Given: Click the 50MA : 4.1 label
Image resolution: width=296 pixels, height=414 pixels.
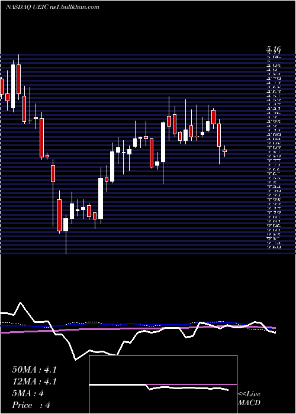Looking at the screenshot, I should [x=34, y=370].
